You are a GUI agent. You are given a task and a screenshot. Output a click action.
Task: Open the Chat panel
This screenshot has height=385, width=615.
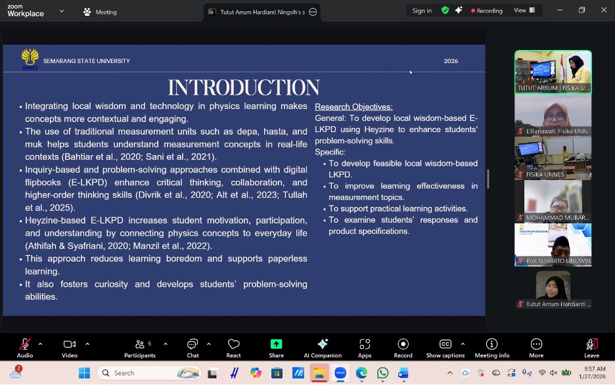click(x=193, y=347)
